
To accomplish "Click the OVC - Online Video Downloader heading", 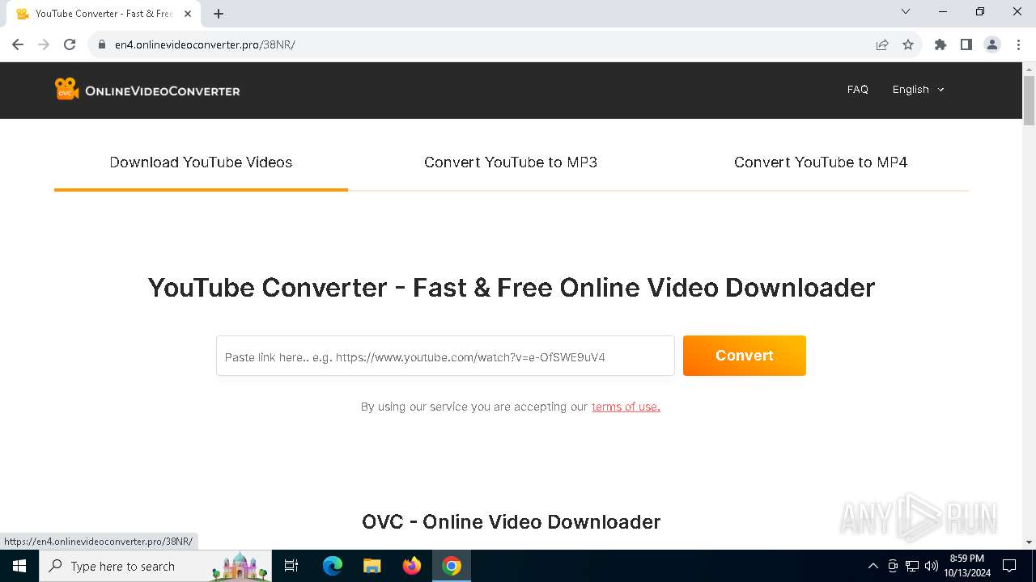I will (x=512, y=522).
